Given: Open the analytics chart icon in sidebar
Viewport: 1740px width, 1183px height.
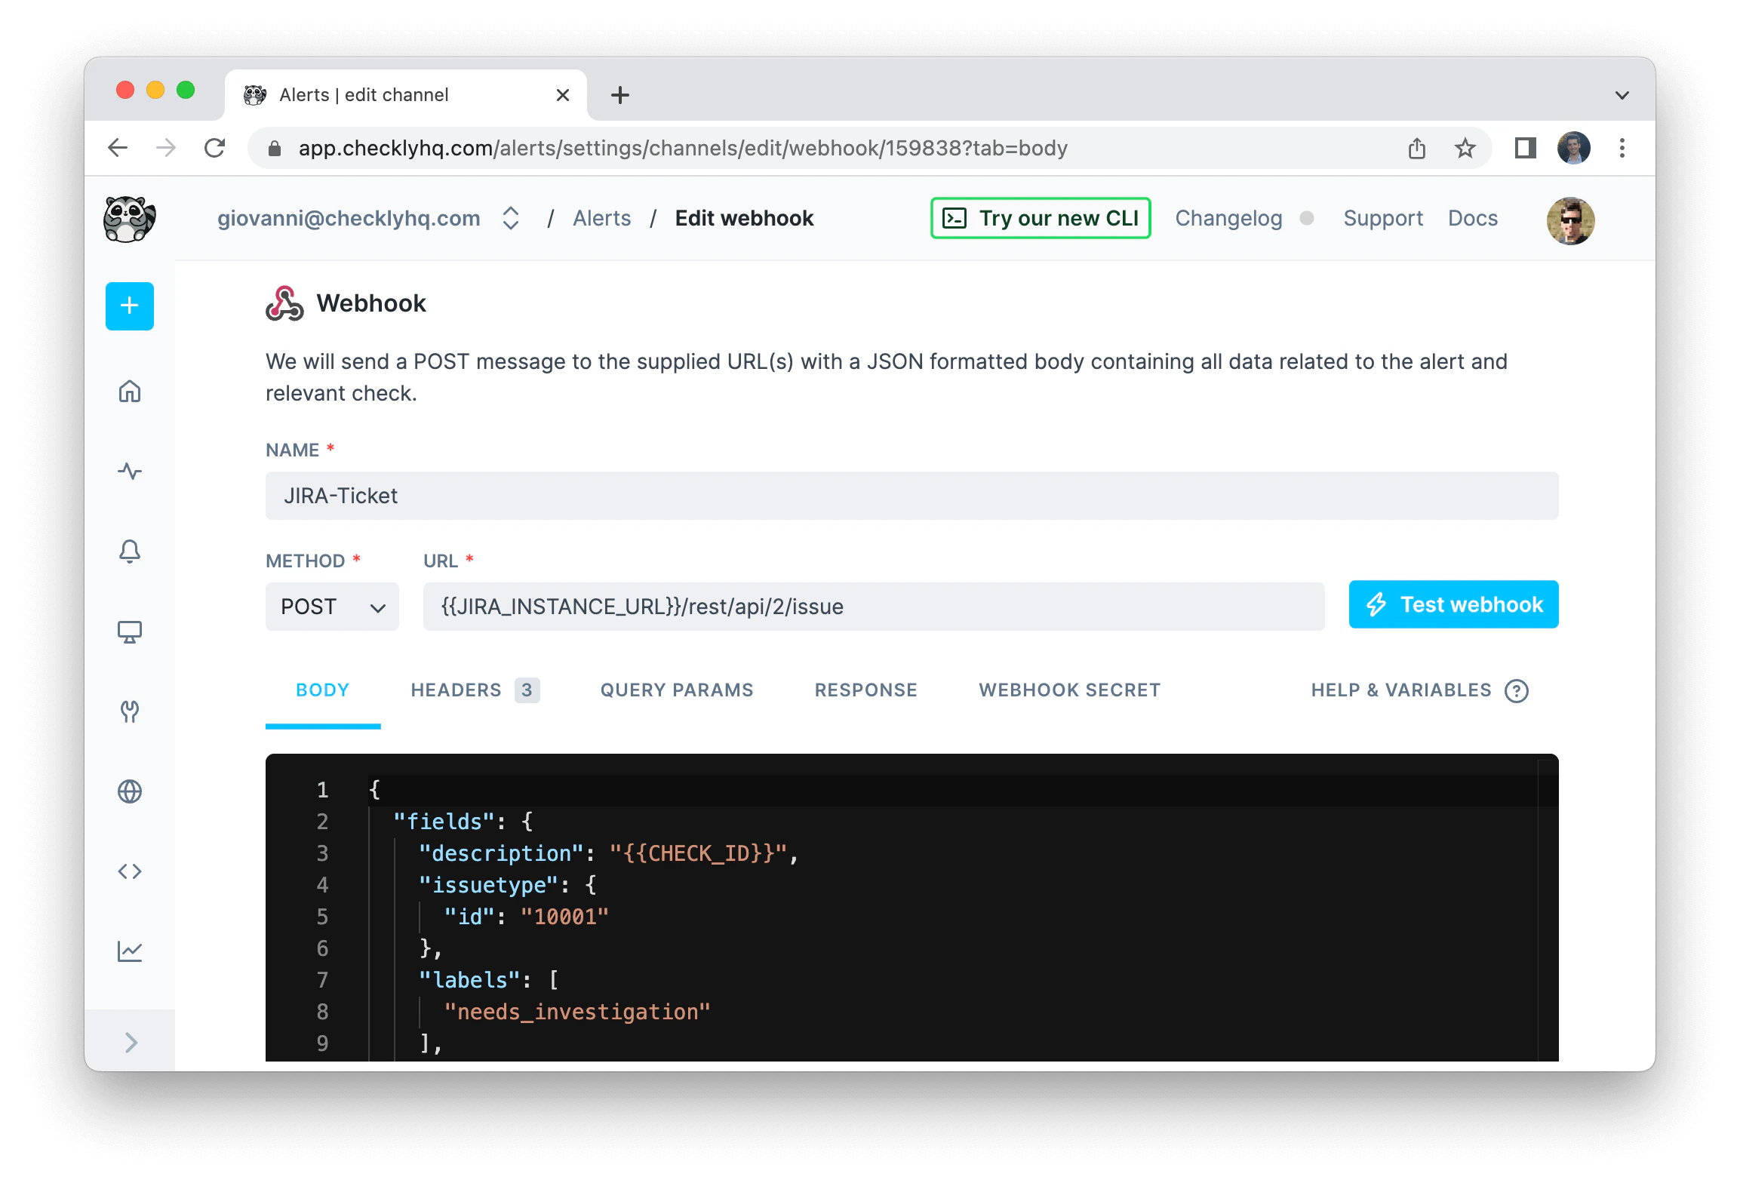Looking at the screenshot, I should [129, 951].
